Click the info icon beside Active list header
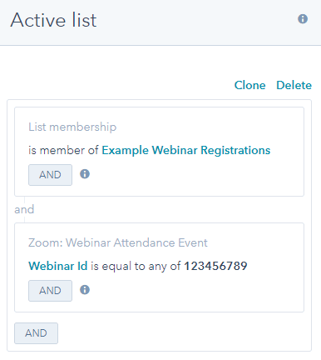 click(303, 19)
